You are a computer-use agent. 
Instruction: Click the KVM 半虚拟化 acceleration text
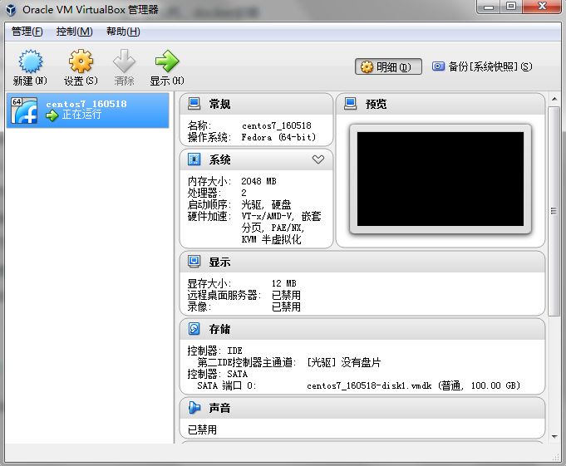pos(271,239)
